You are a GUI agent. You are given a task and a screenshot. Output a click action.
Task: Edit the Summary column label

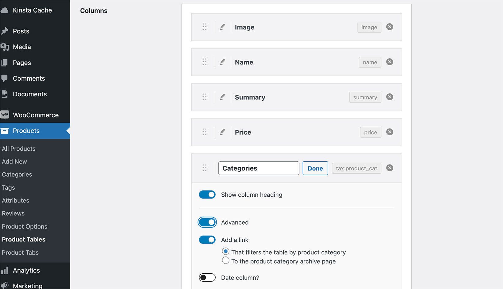222,97
